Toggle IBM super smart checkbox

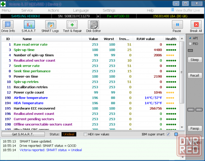pyautogui.click(x=168, y=134)
